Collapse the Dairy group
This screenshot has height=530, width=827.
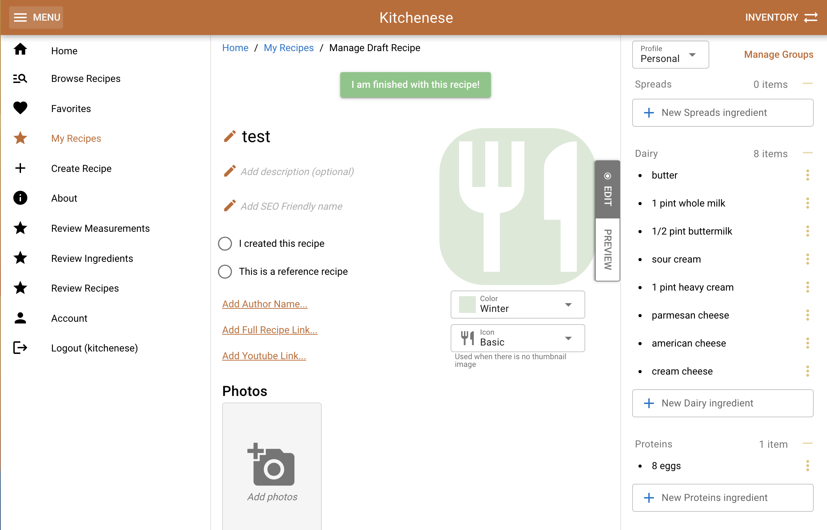(808, 153)
